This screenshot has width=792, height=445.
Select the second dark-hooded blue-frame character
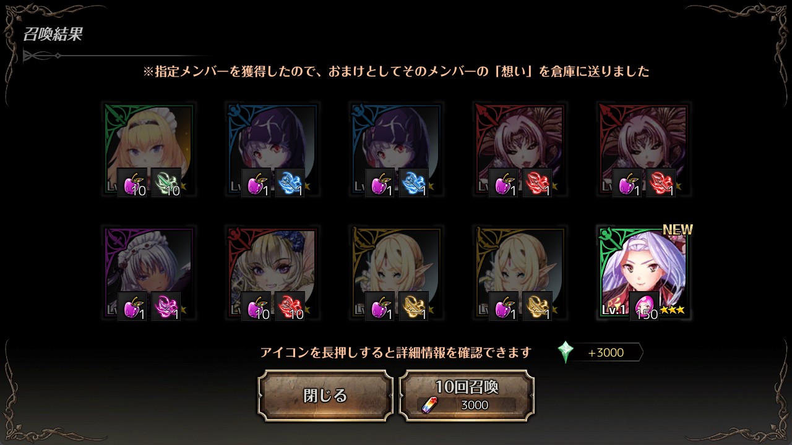[396, 149]
